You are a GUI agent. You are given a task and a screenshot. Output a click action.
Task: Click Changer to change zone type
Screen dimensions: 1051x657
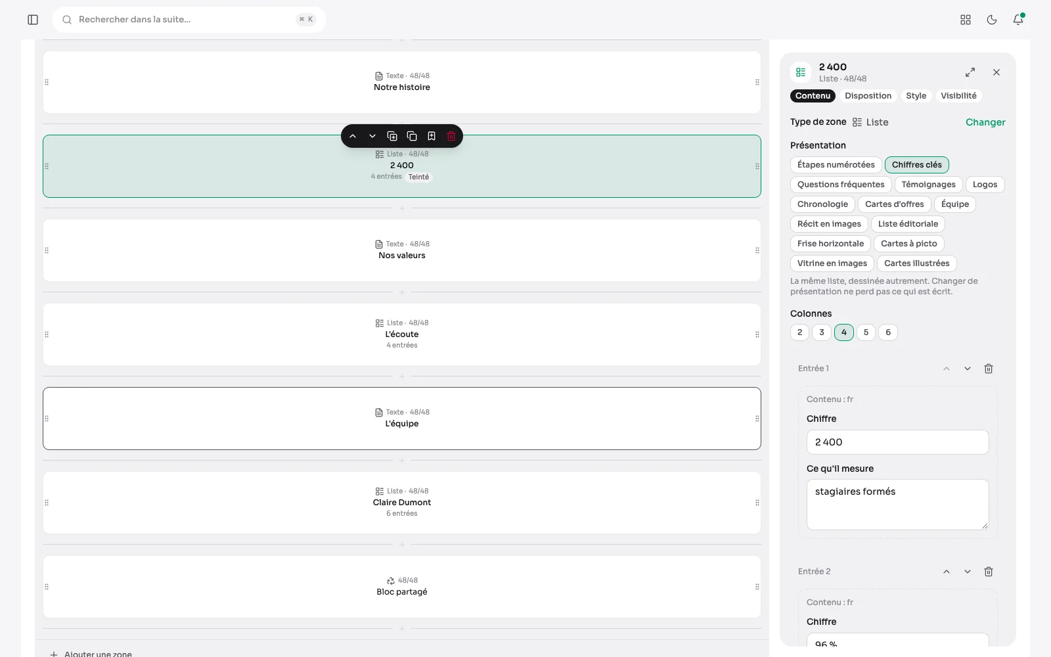pyautogui.click(x=985, y=122)
